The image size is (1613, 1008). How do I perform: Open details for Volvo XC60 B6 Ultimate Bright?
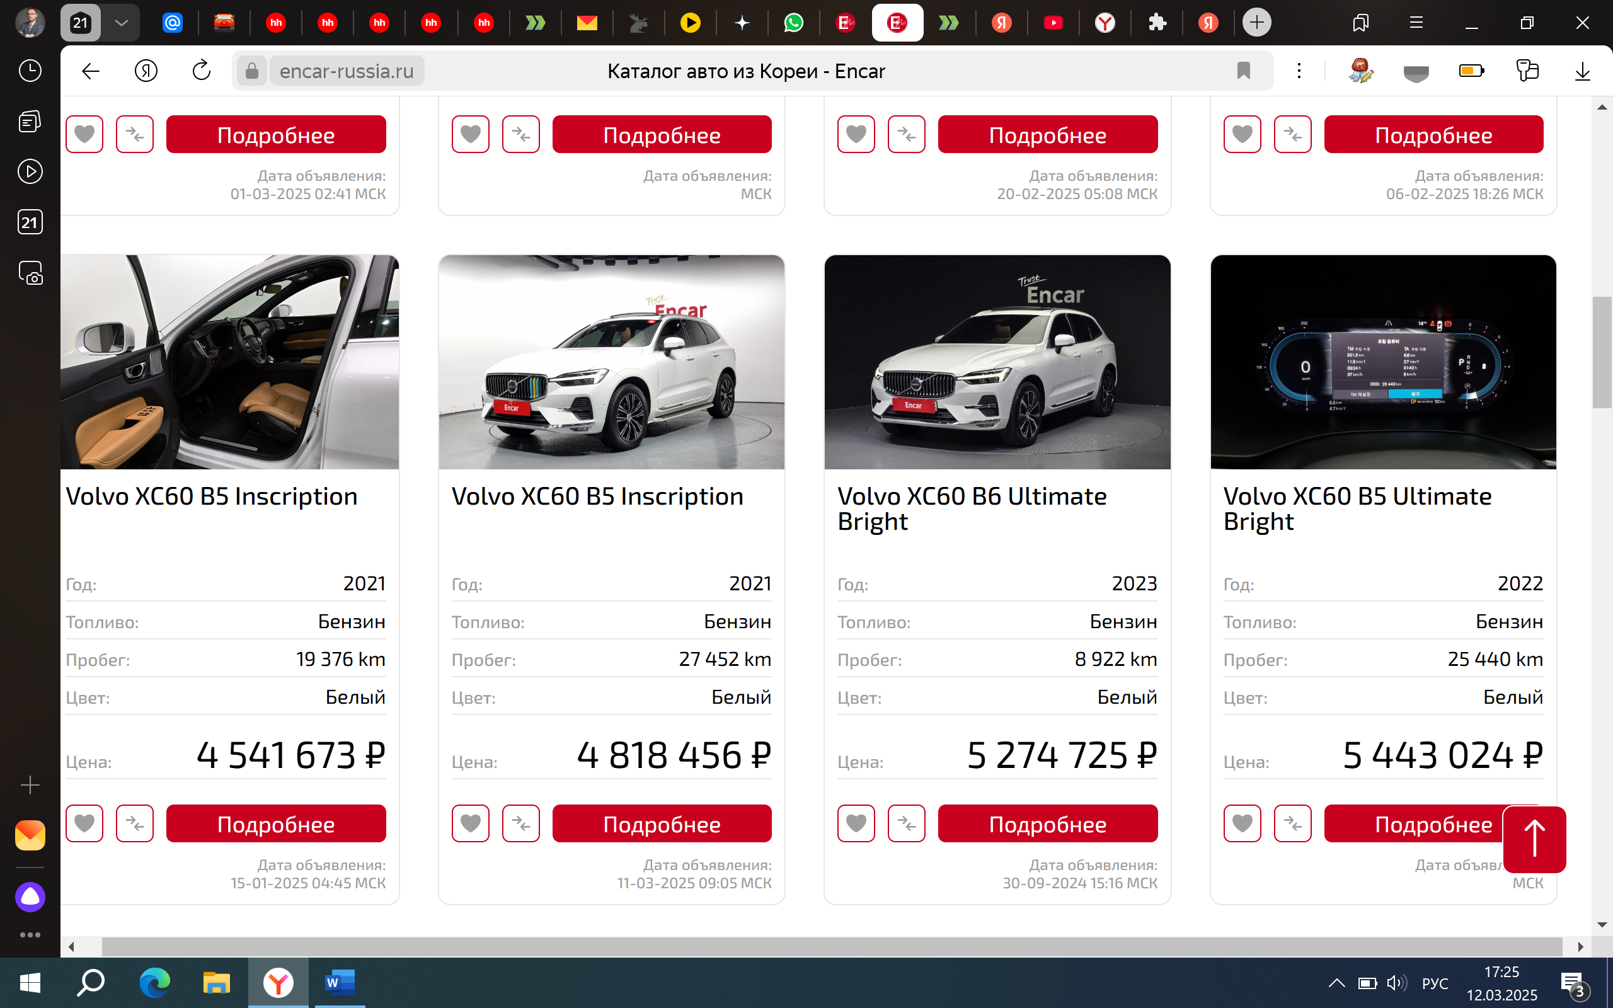coord(1048,823)
